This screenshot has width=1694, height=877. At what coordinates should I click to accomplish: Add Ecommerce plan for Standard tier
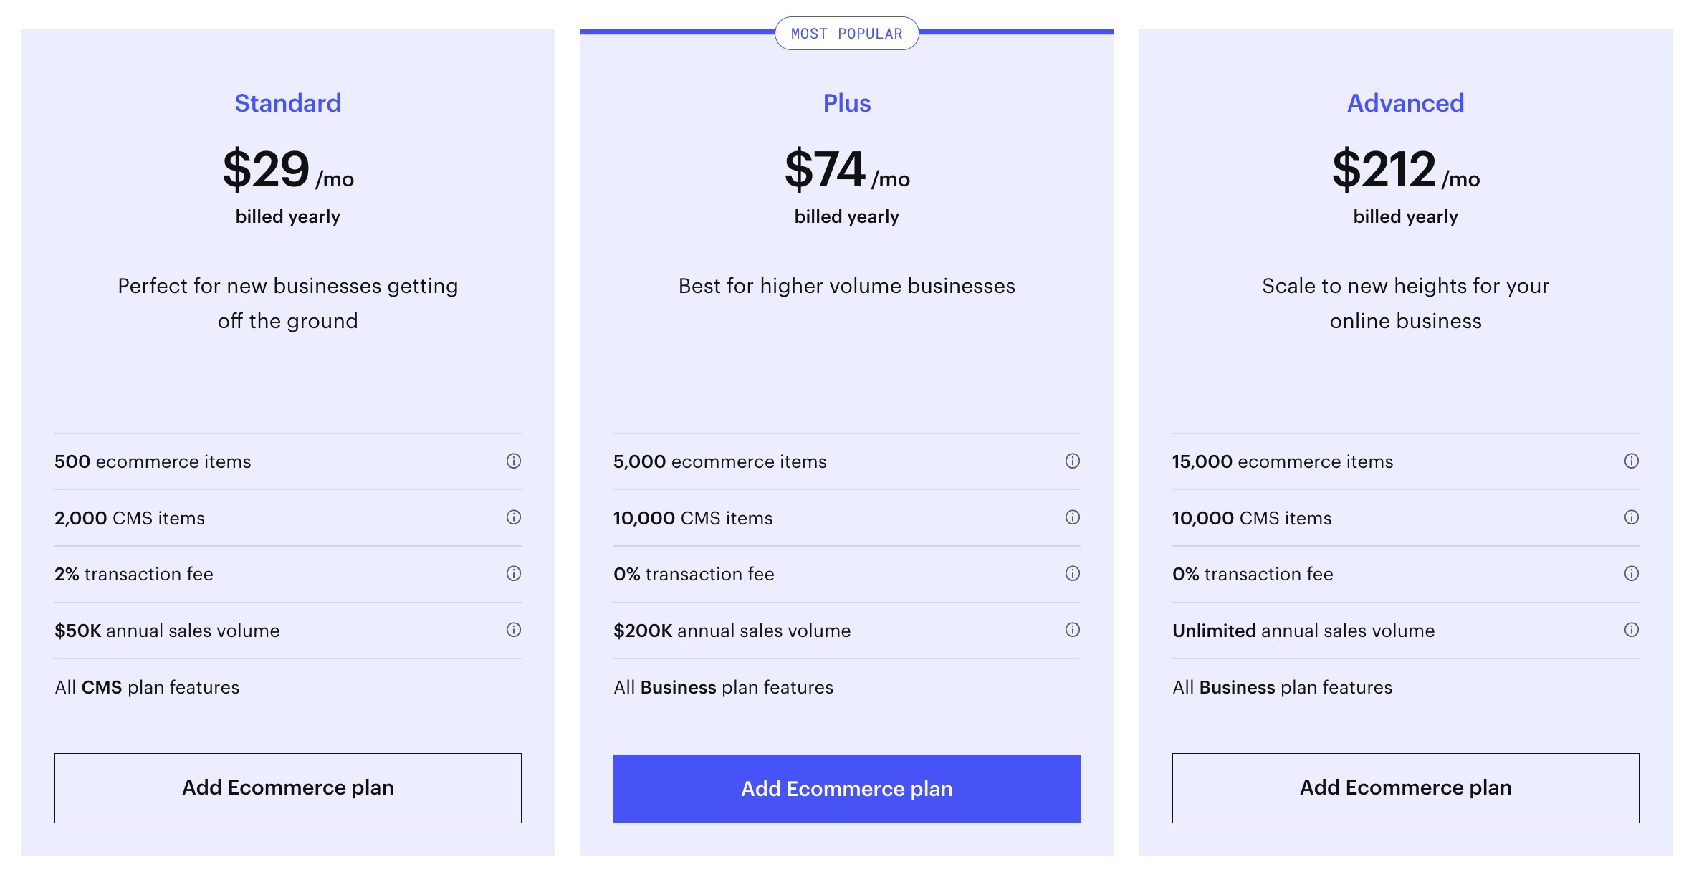point(288,787)
